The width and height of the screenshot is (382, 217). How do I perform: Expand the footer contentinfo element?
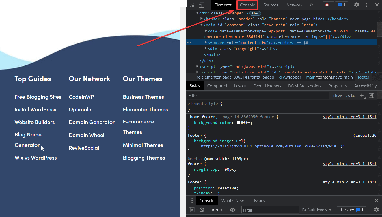point(206,42)
